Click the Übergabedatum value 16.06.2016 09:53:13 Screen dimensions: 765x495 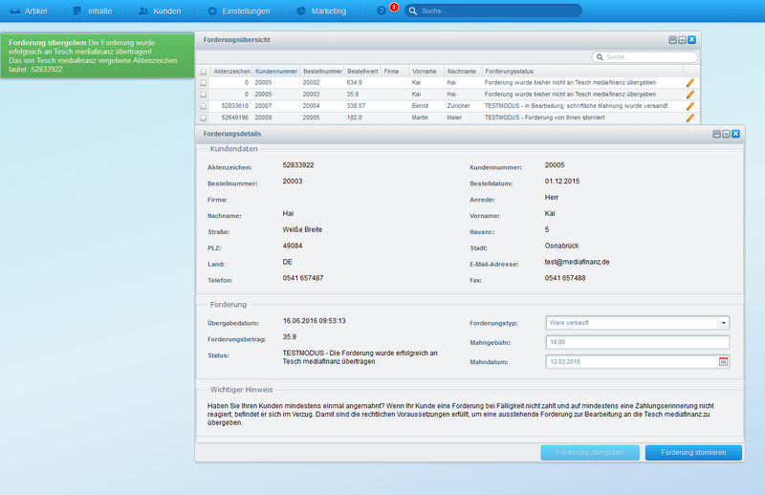coord(315,321)
